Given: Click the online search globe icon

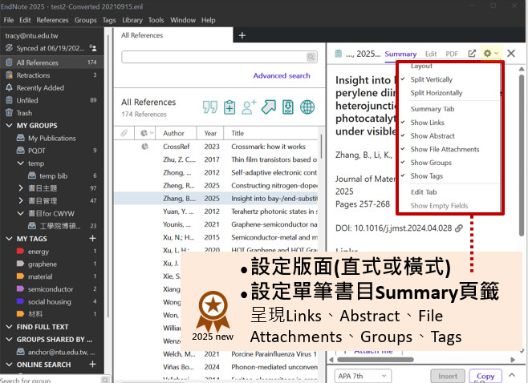Looking at the screenshot, I should (307, 107).
